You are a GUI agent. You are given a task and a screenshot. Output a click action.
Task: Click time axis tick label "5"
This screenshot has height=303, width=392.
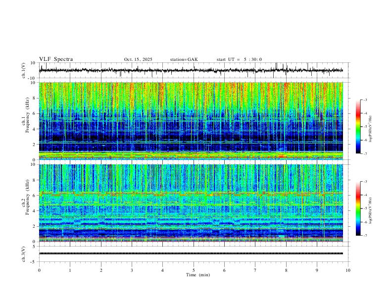194,270
